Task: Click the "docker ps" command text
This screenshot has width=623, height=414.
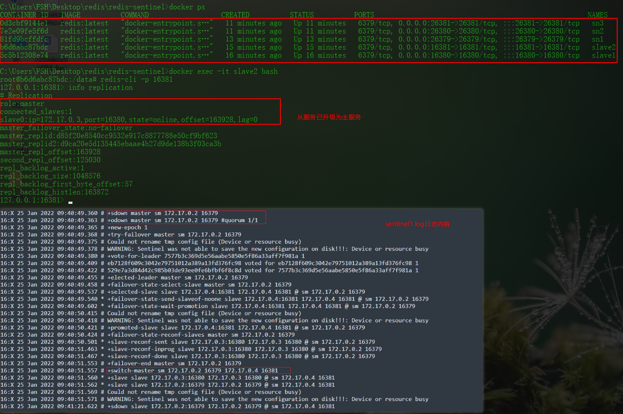Action: (187, 7)
